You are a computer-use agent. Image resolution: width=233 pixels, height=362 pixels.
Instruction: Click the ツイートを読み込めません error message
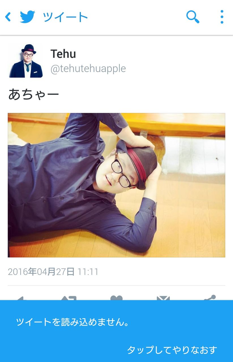click(x=72, y=322)
